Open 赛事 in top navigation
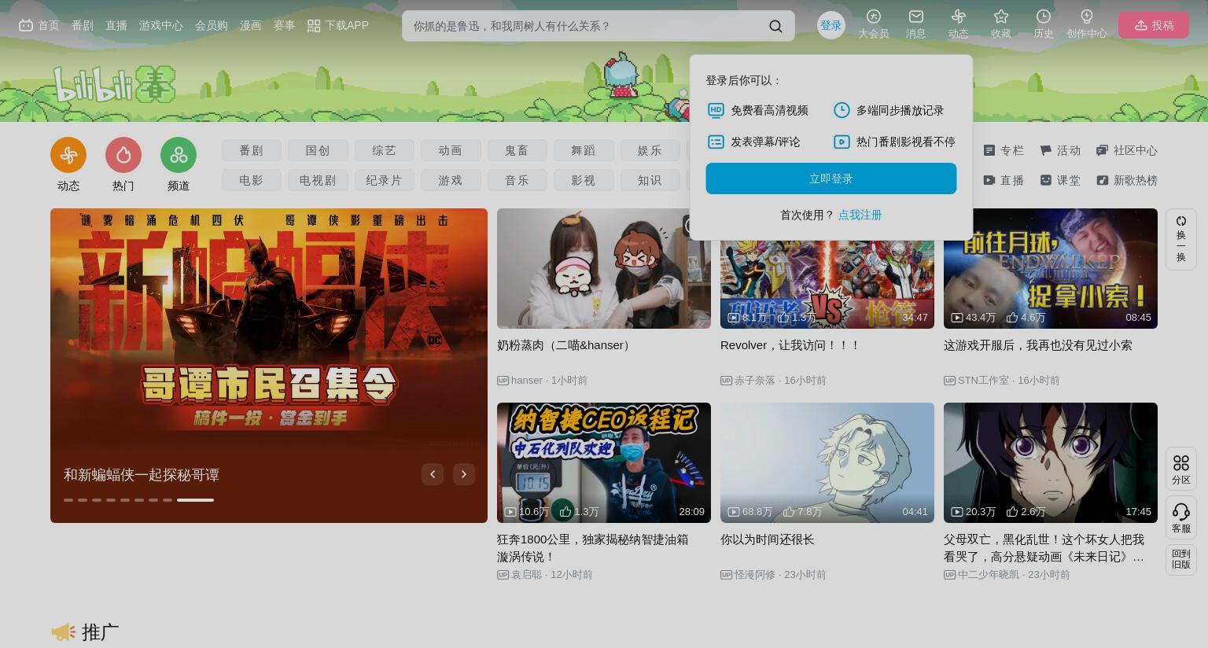Screen dimensions: 1208x648 [284, 25]
